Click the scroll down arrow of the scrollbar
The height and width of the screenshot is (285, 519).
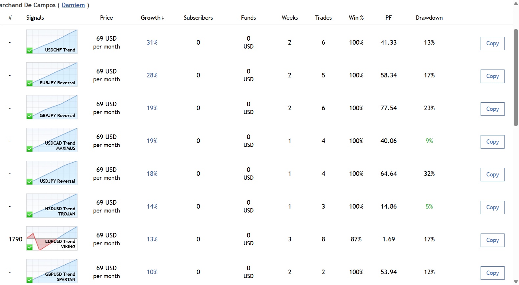coord(516,282)
